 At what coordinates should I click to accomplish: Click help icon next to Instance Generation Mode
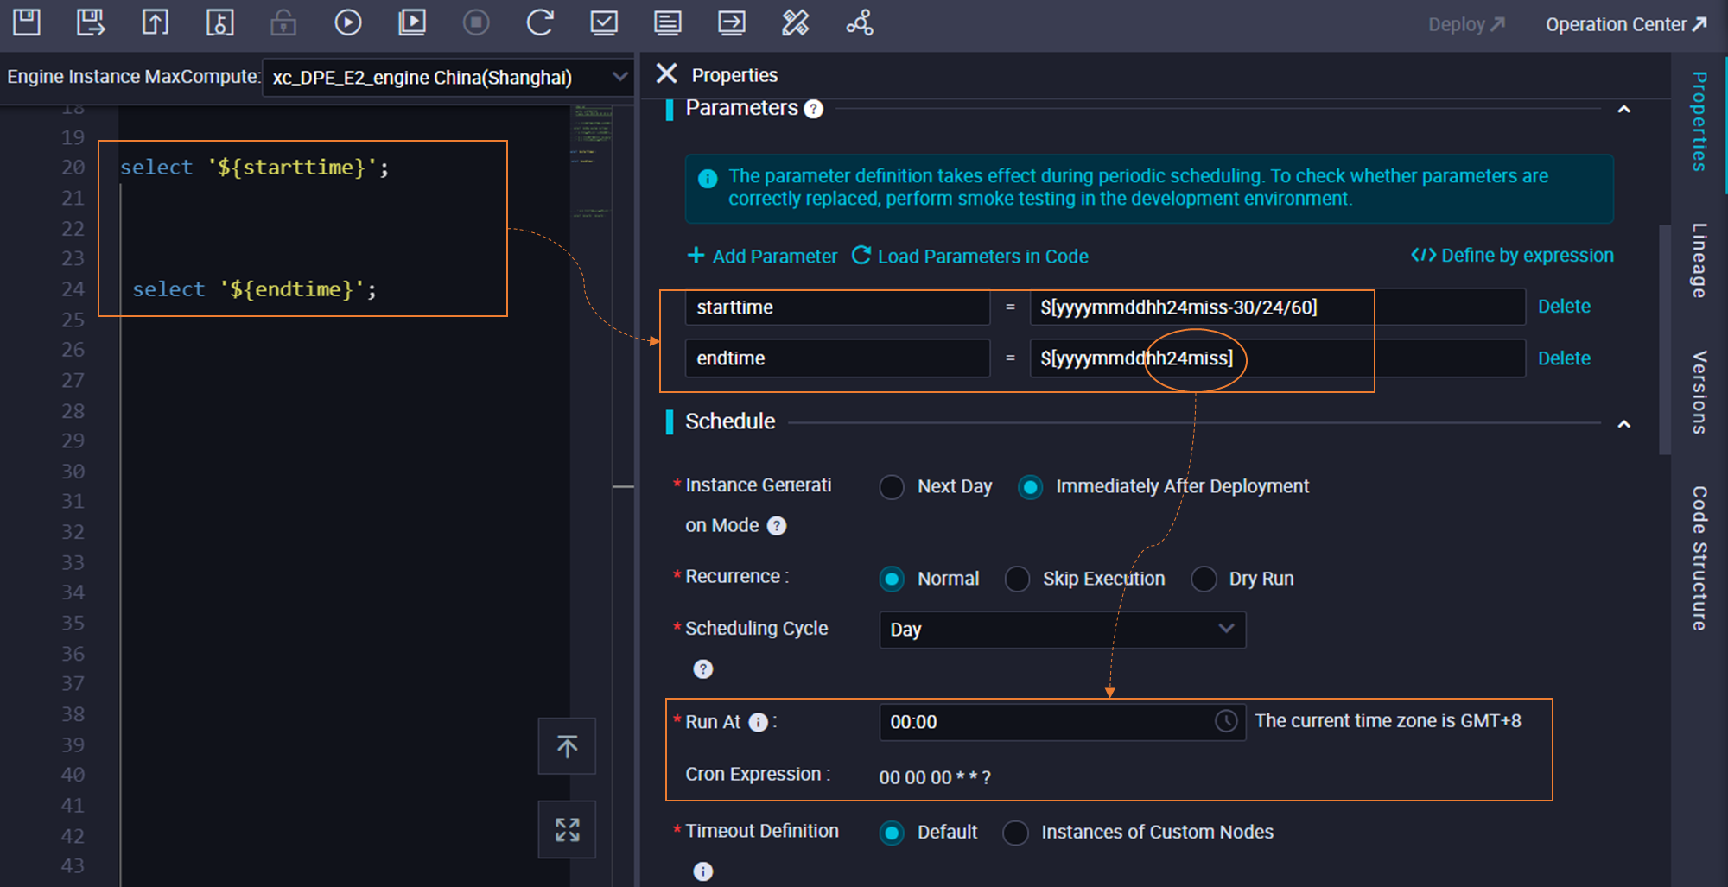coord(777,526)
